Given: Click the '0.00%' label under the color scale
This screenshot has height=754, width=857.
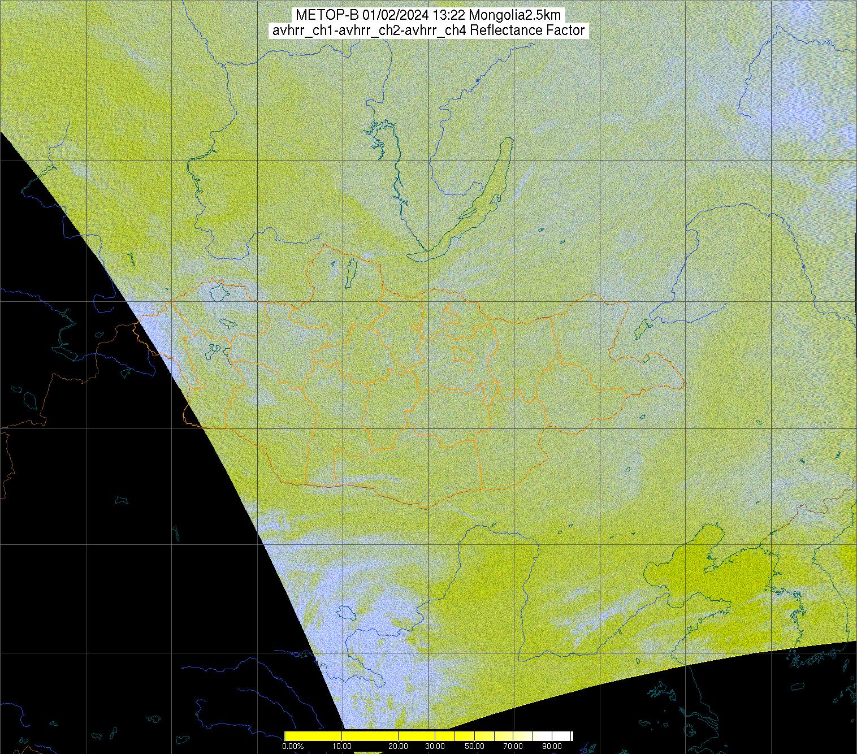Looking at the screenshot, I should pos(293,746).
